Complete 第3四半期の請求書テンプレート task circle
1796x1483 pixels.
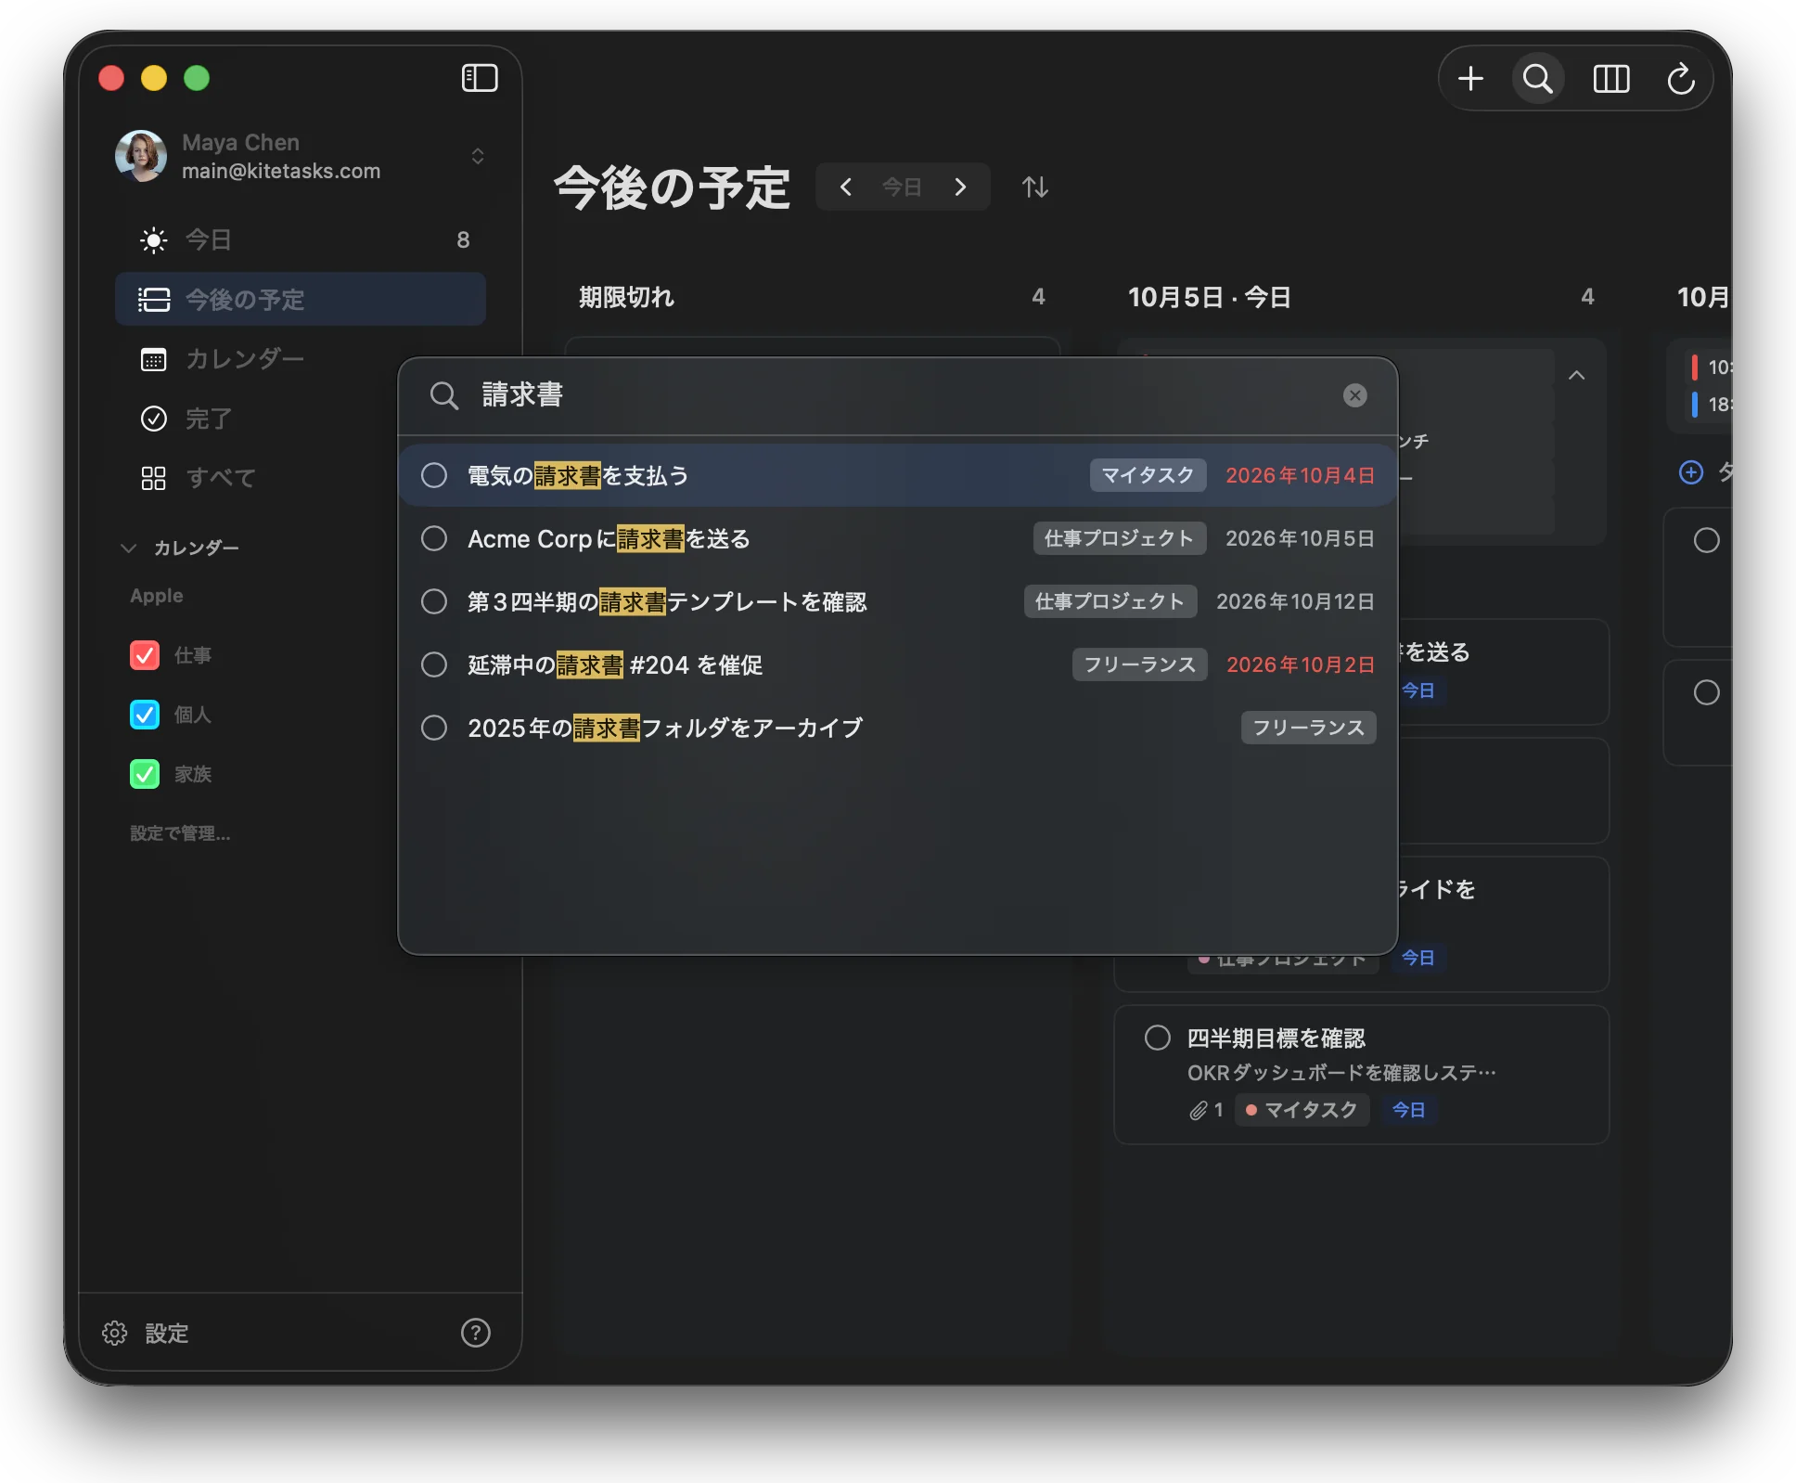[434, 601]
